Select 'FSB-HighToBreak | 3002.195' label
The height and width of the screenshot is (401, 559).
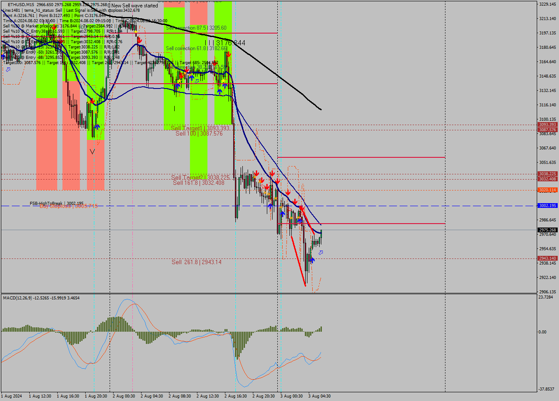click(x=56, y=204)
